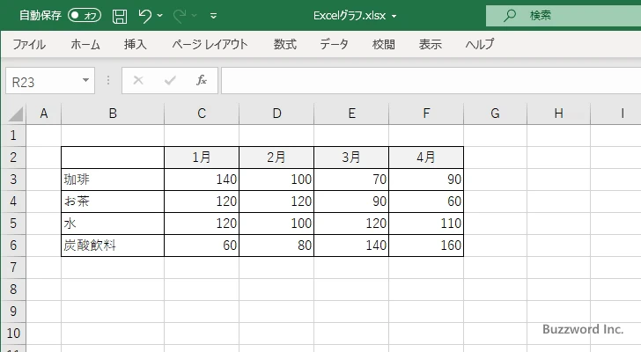Click the Save icon in the title bar
Viewport: 641px width, 352px height.
click(x=120, y=15)
